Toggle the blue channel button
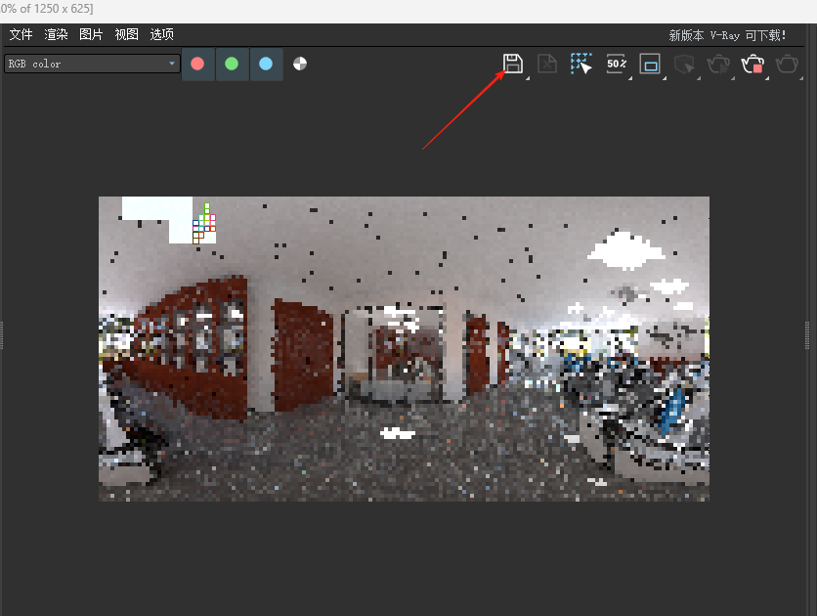This screenshot has height=616, width=817. click(266, 64)
